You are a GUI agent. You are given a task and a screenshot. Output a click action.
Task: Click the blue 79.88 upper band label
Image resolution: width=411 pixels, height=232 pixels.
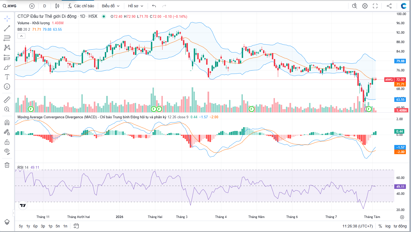pos(400,61)
